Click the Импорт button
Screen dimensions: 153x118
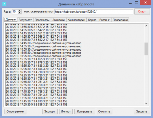coord(66,111)
